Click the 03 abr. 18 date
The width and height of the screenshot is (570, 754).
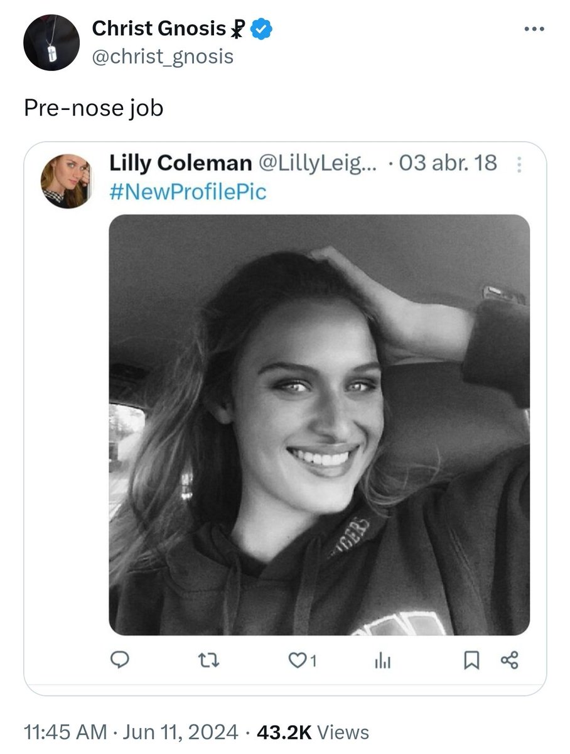click(448, 163)
